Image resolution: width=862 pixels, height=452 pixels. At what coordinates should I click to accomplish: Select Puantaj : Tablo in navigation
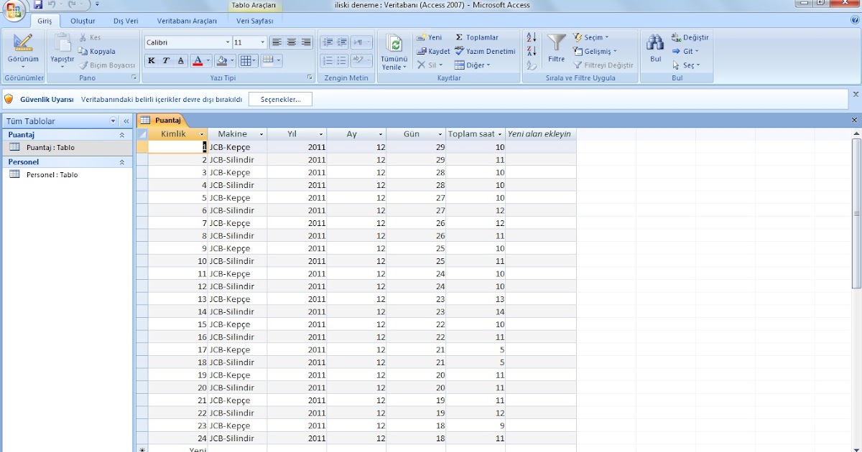[68, 147]
